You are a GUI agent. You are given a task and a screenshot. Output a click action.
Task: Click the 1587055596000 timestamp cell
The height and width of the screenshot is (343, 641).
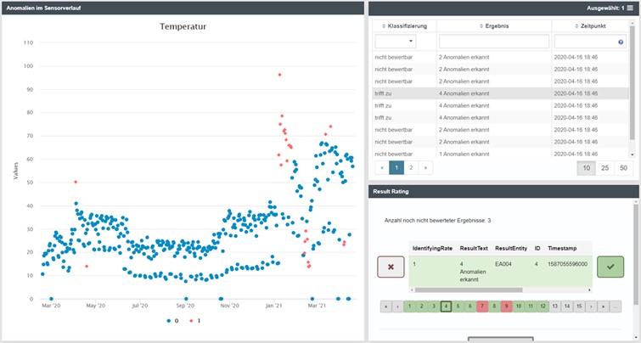click(567, 264)
